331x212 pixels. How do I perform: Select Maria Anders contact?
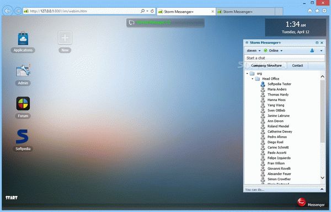(x=277, y=90)
